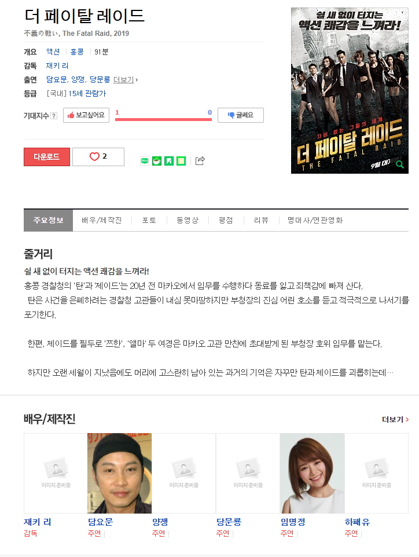Click the red expectation index bar
419x557 pixels.
tap(163, 119)
